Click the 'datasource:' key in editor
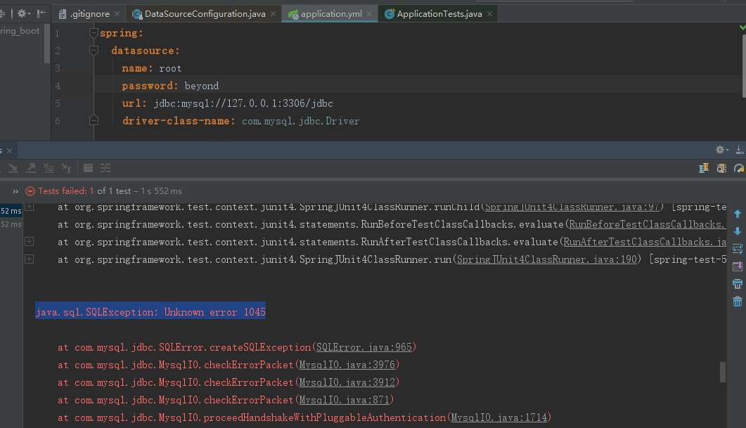The image size is (746, 428). click(145, 51)
